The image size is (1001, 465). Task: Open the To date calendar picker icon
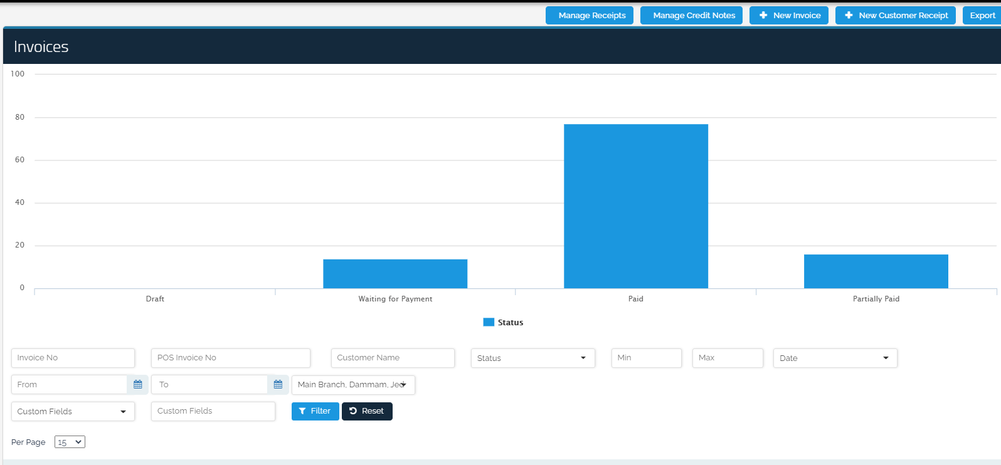[x=278, y=384]
